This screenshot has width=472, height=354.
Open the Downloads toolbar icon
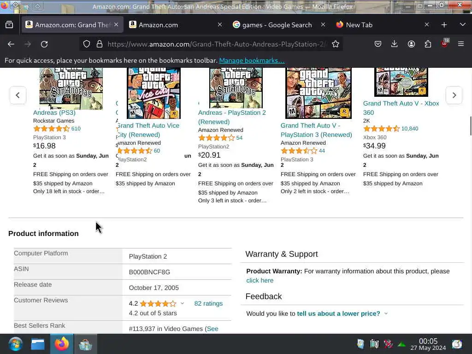point(395,44)
